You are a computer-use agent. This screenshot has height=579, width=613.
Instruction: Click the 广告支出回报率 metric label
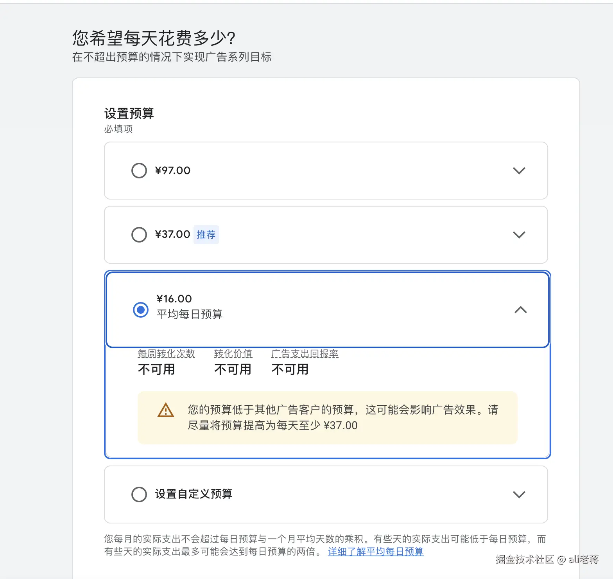coord(305,354)
